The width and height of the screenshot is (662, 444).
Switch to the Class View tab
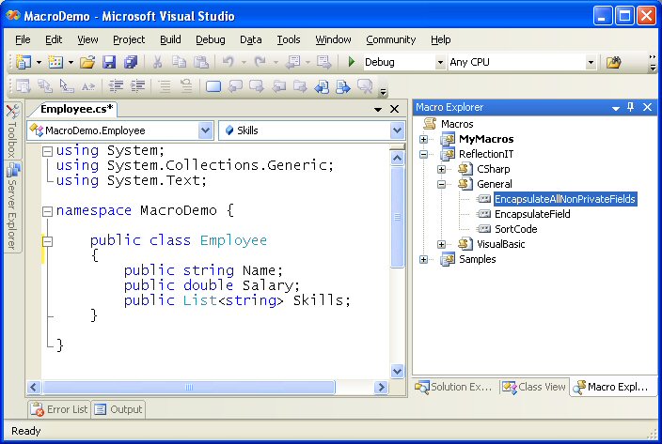534,387
